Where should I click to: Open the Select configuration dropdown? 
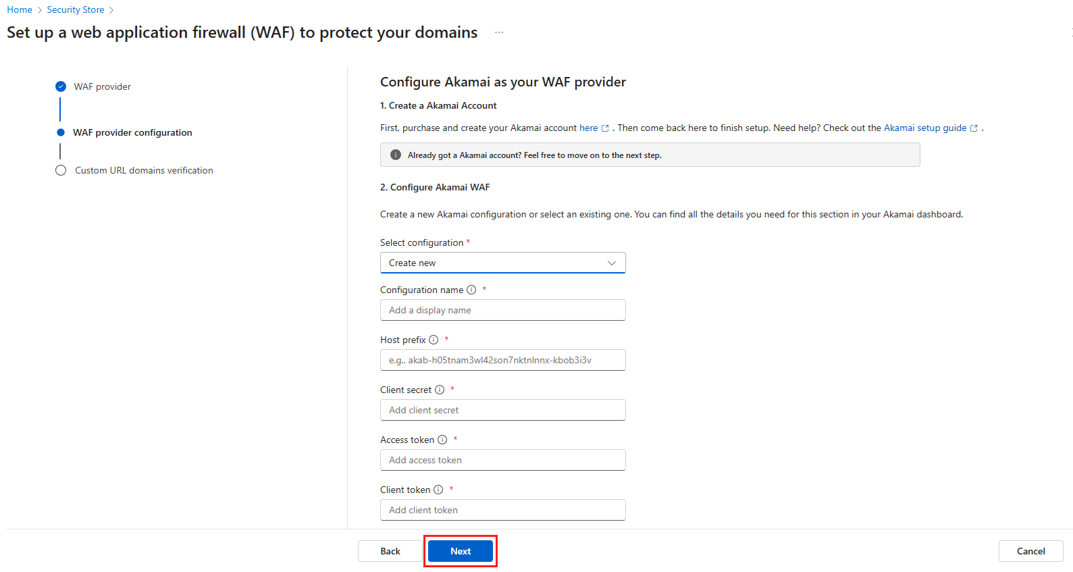pyautogui.click(x=503, y=263)
